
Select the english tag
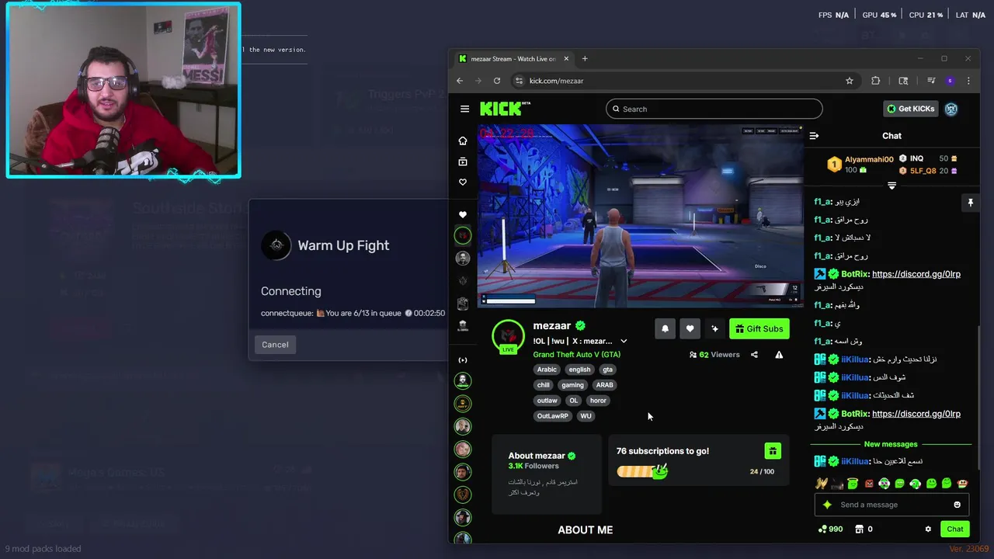point(579,370)
